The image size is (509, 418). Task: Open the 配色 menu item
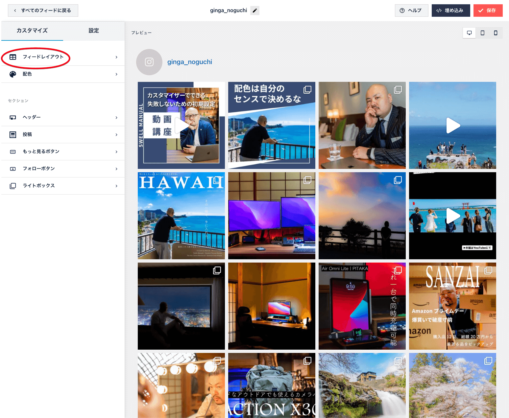63,74
